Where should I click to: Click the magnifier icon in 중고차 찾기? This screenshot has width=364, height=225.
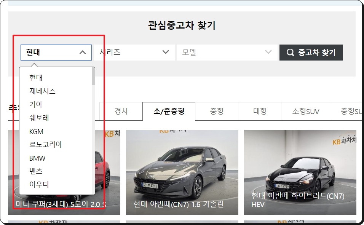coord(290,53)
